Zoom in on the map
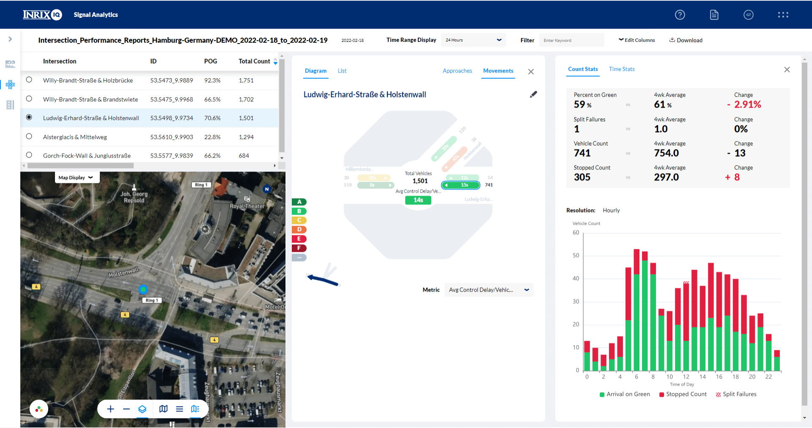Screen dimensions: 812x428 click(110, 409)
